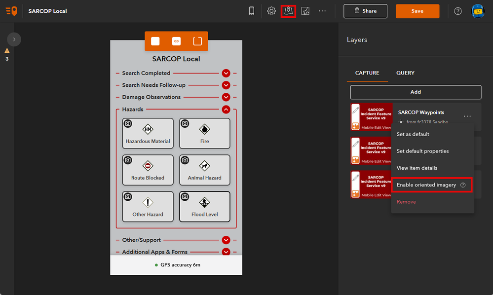
Task: Open the mobile device preview icon
Action: (x=252, y=11)
